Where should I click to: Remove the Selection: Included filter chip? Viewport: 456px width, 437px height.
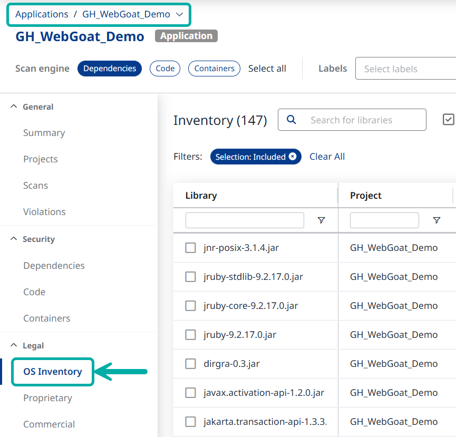[292, 157]
